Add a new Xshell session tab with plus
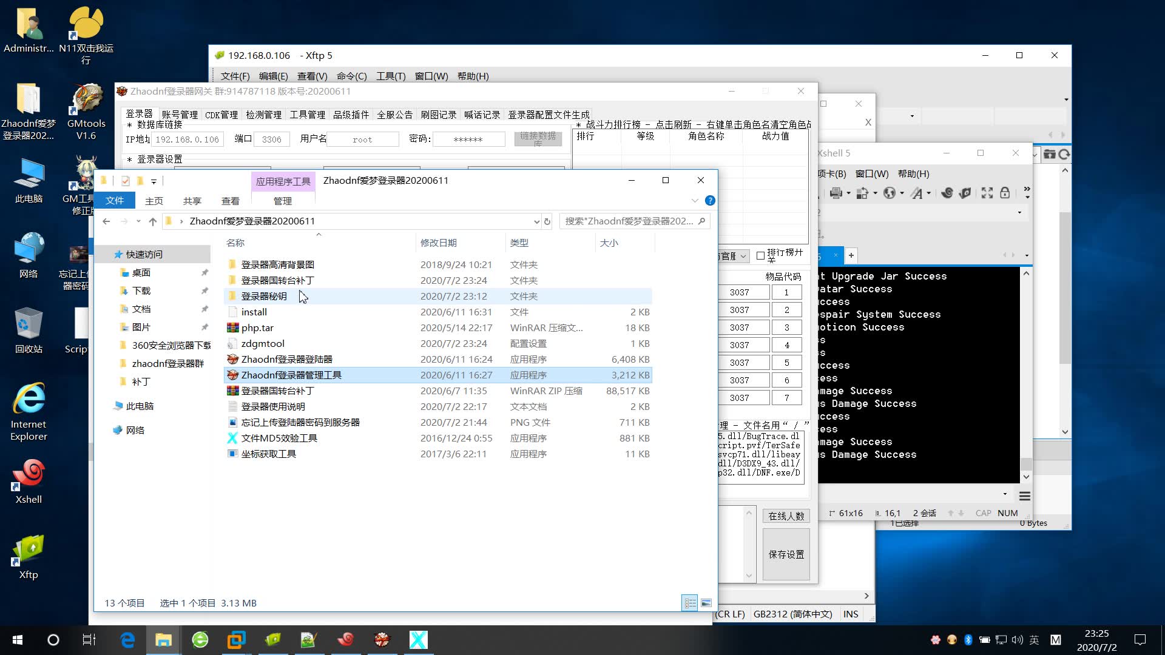1165x655 pixels. click(x=851, y=255)
